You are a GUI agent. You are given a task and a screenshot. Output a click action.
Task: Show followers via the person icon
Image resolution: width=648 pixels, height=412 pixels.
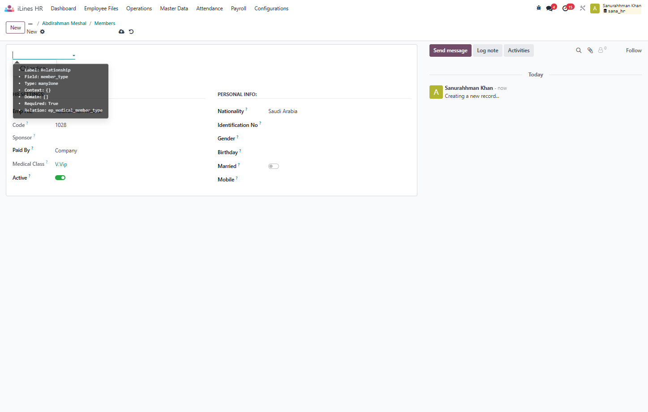pos(602,50)
